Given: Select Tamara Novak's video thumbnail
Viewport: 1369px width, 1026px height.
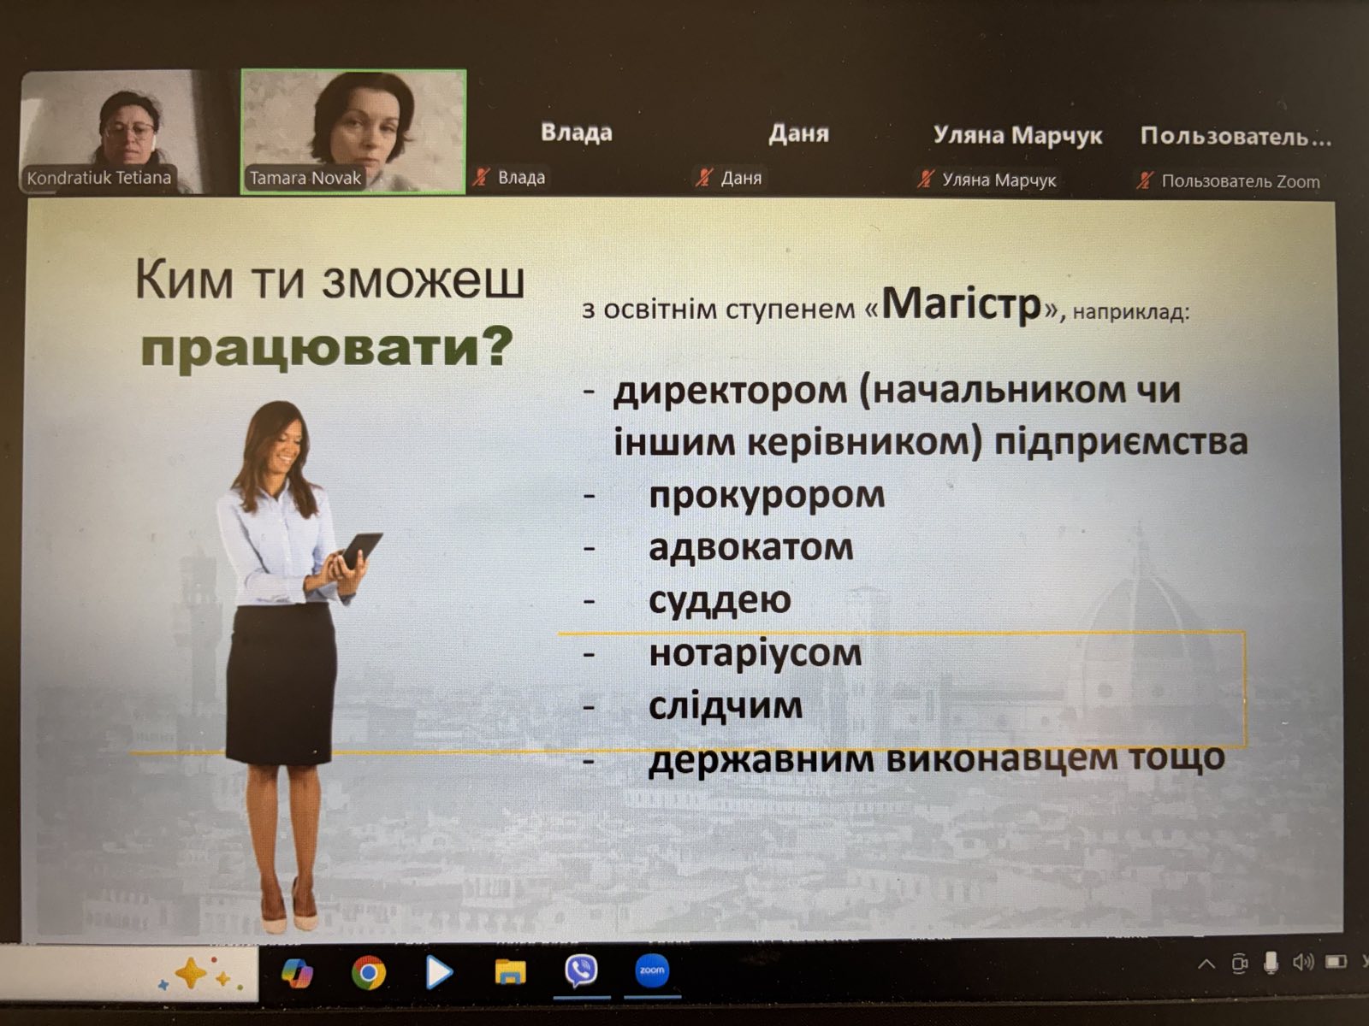Looking at the screenshot, I should [353, 132].
